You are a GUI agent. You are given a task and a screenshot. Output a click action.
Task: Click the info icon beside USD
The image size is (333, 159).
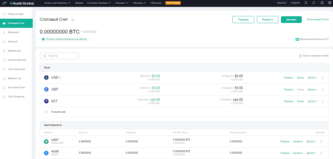click(x=60, y=78)
